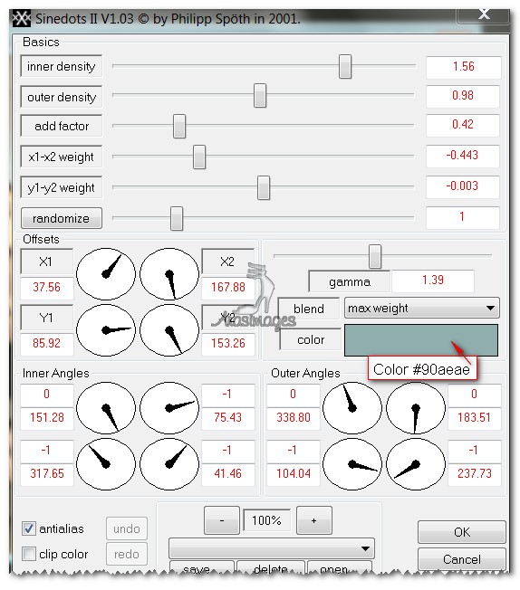This screenshot has width=520, height=590.
Task: Click the x1-x2 weight button
Action: click(61, 157)
